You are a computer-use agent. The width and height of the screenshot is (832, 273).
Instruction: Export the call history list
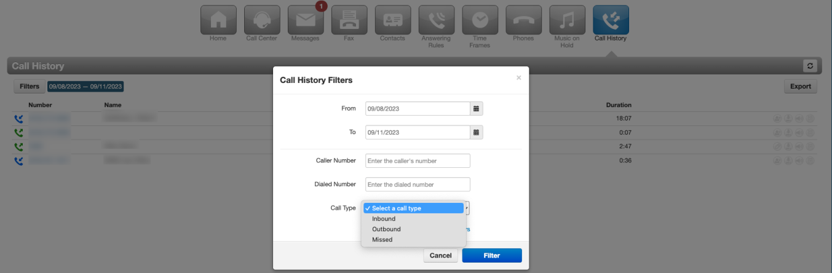pyautogui.click(x=801, y=87)
